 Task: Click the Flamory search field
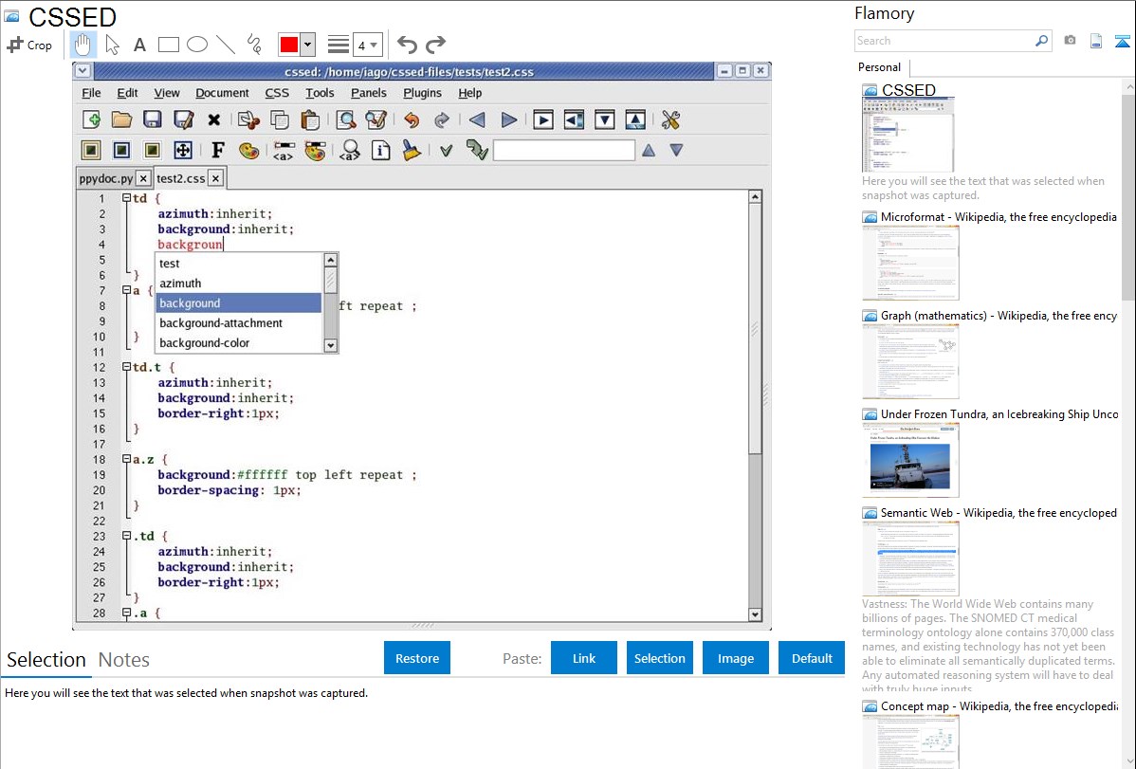pyautogui.click(x=944, y=41)
